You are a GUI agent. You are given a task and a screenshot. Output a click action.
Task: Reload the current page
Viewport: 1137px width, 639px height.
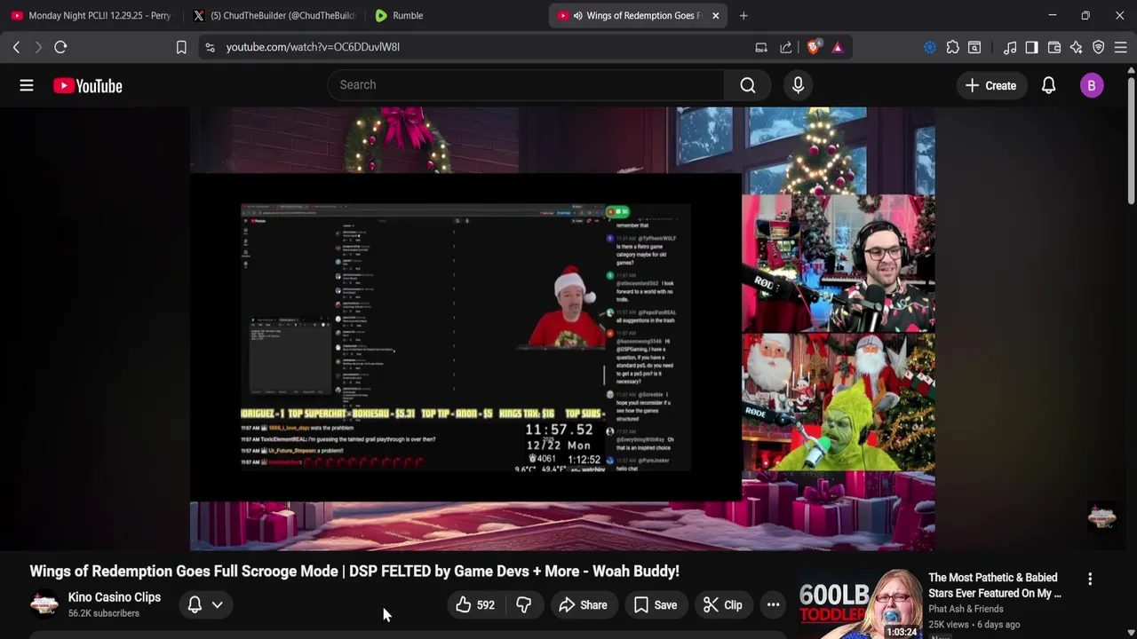[x=60, y=47]
